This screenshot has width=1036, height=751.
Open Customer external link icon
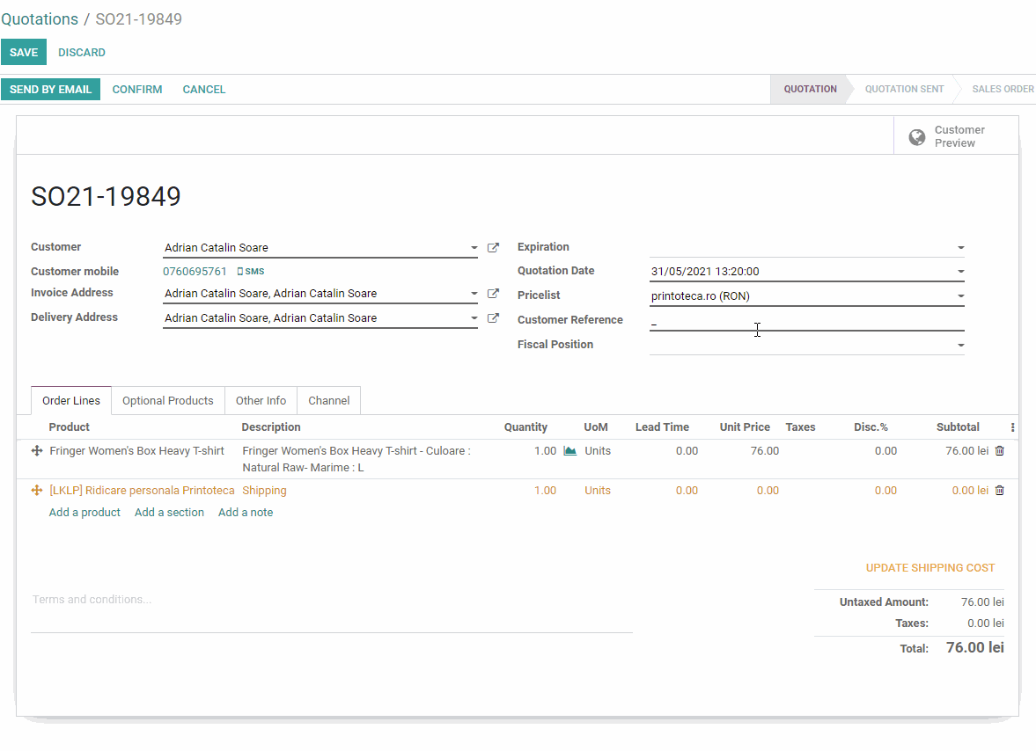click(x=493, y=248)
